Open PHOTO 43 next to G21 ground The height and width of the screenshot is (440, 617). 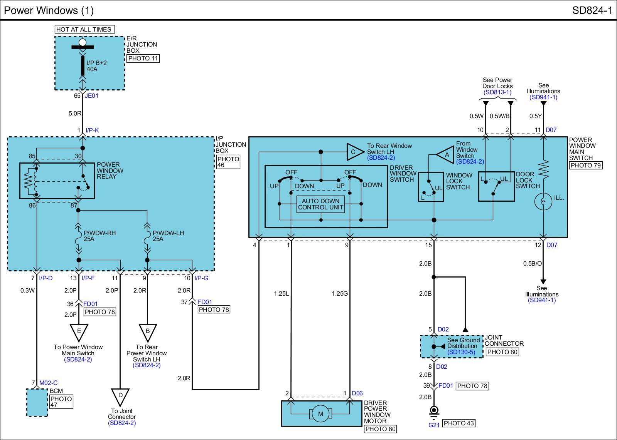click(x=459, y=423)
